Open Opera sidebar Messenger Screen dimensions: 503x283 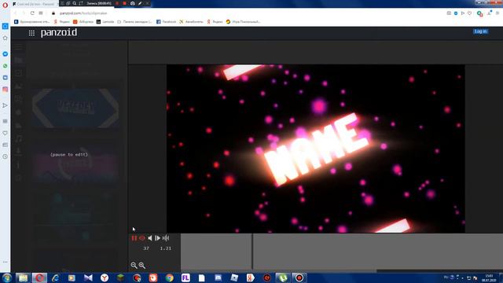tap(6, 54)
